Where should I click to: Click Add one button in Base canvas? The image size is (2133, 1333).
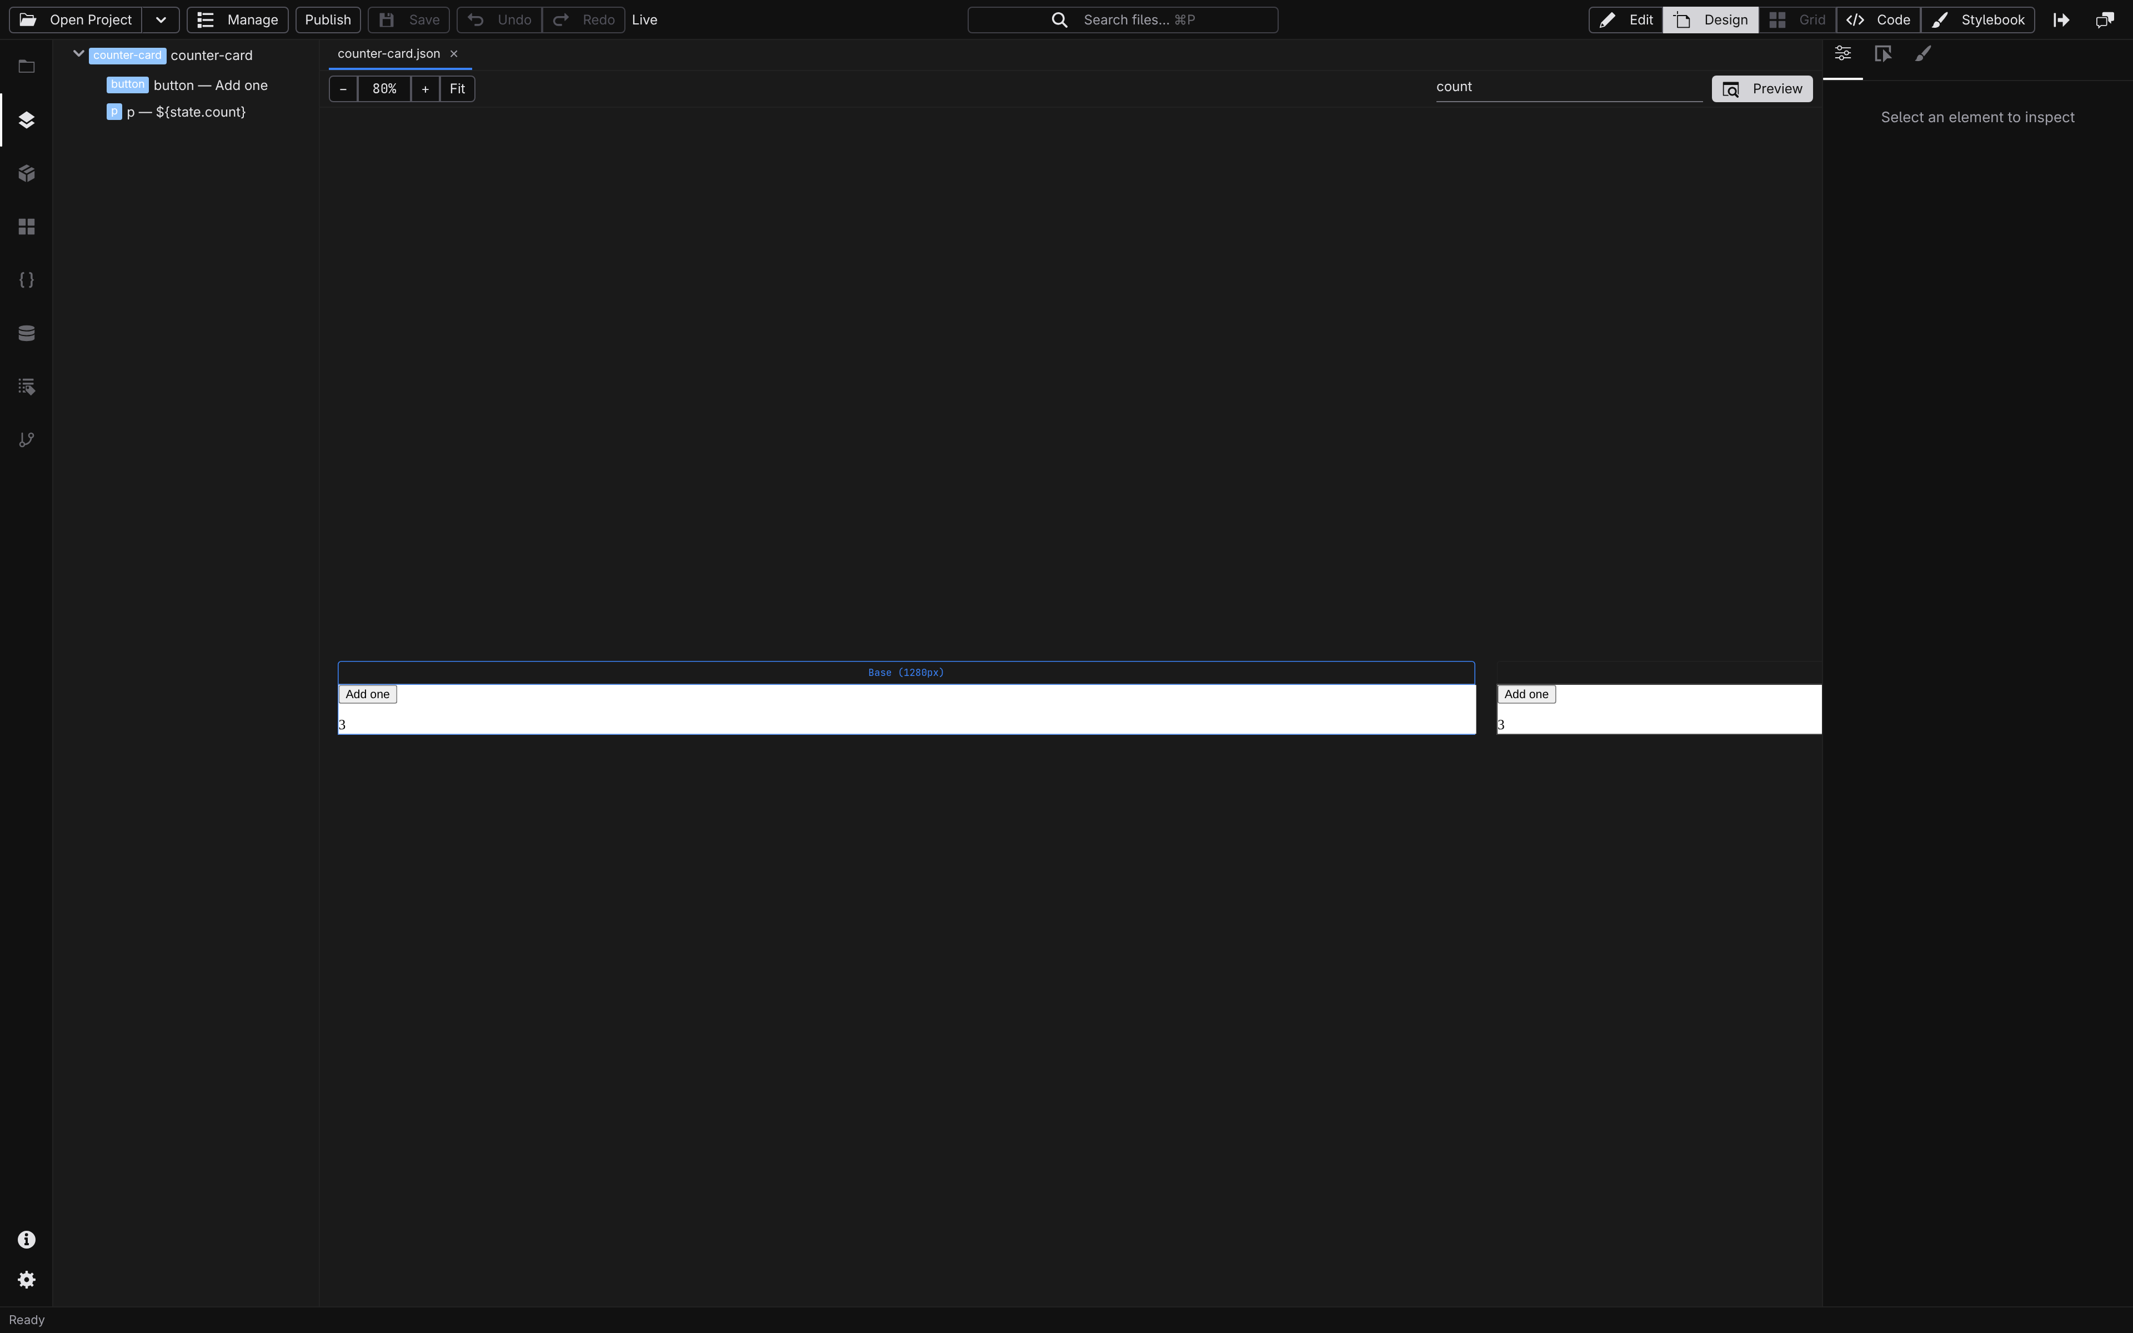(x=368, y=695)
